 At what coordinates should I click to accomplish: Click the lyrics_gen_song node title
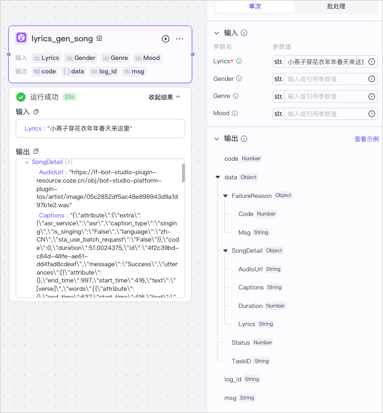pos(62,39)
